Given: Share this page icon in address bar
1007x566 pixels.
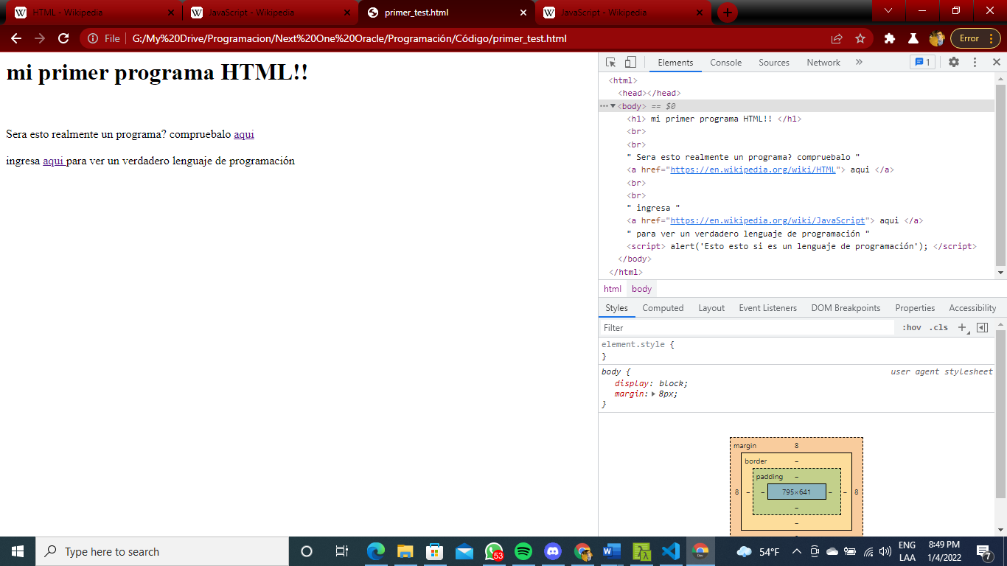Looking at the screenshot, I should (x=837, y=38).
